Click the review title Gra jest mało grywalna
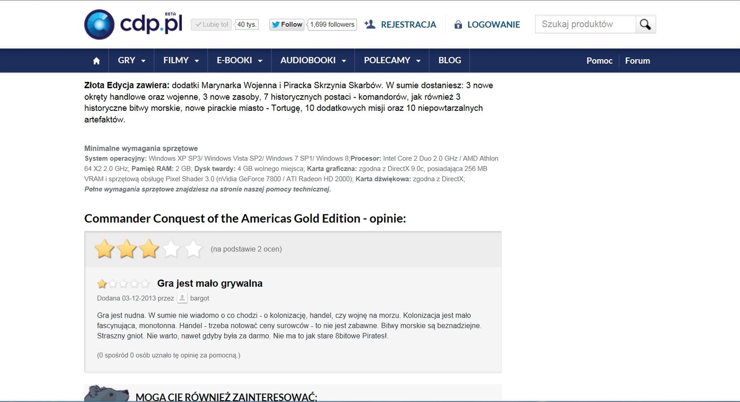This screenshot has width=740, height=402. 210,284
